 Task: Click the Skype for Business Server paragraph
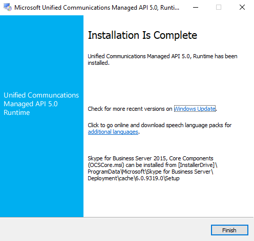coord(153,168)
